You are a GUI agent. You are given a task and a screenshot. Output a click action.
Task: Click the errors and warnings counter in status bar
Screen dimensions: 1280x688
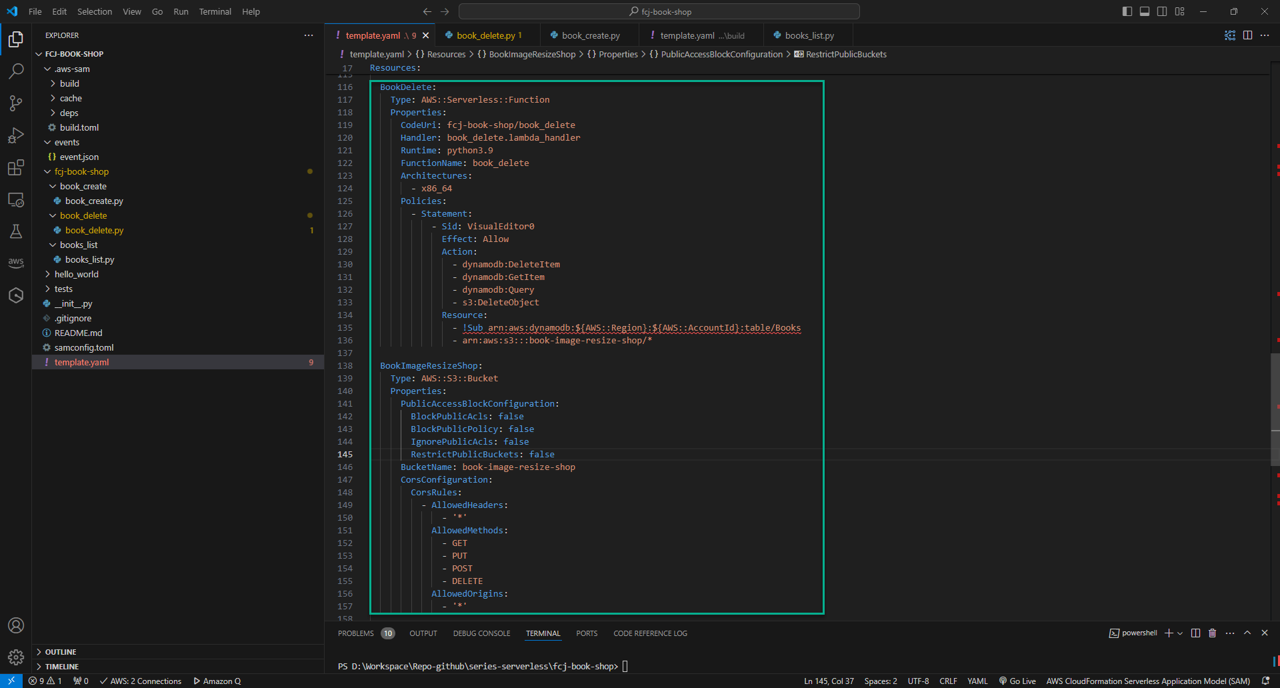[x=45, y=681]
